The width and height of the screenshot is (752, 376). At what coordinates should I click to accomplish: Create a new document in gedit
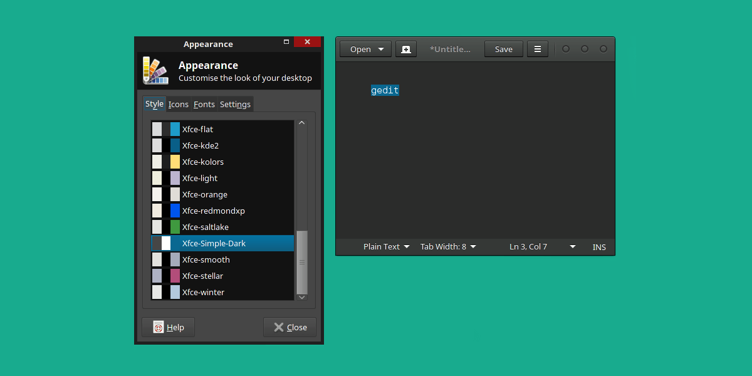click(x=405, y=48)
